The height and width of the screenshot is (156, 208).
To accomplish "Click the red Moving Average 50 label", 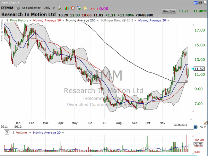I will 47,20.
